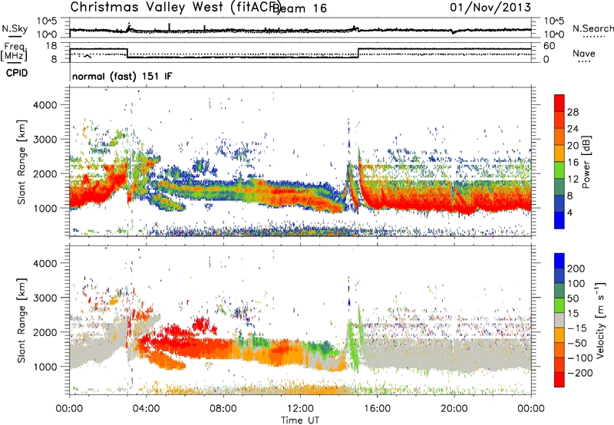Click the left '10^5' noise axis tick
This screenshot has height=425, width=614.
(47, 21)
